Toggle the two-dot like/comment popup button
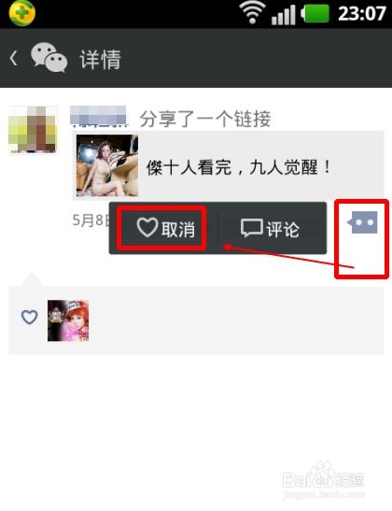 pyautogui.click(x=362, y=222)
